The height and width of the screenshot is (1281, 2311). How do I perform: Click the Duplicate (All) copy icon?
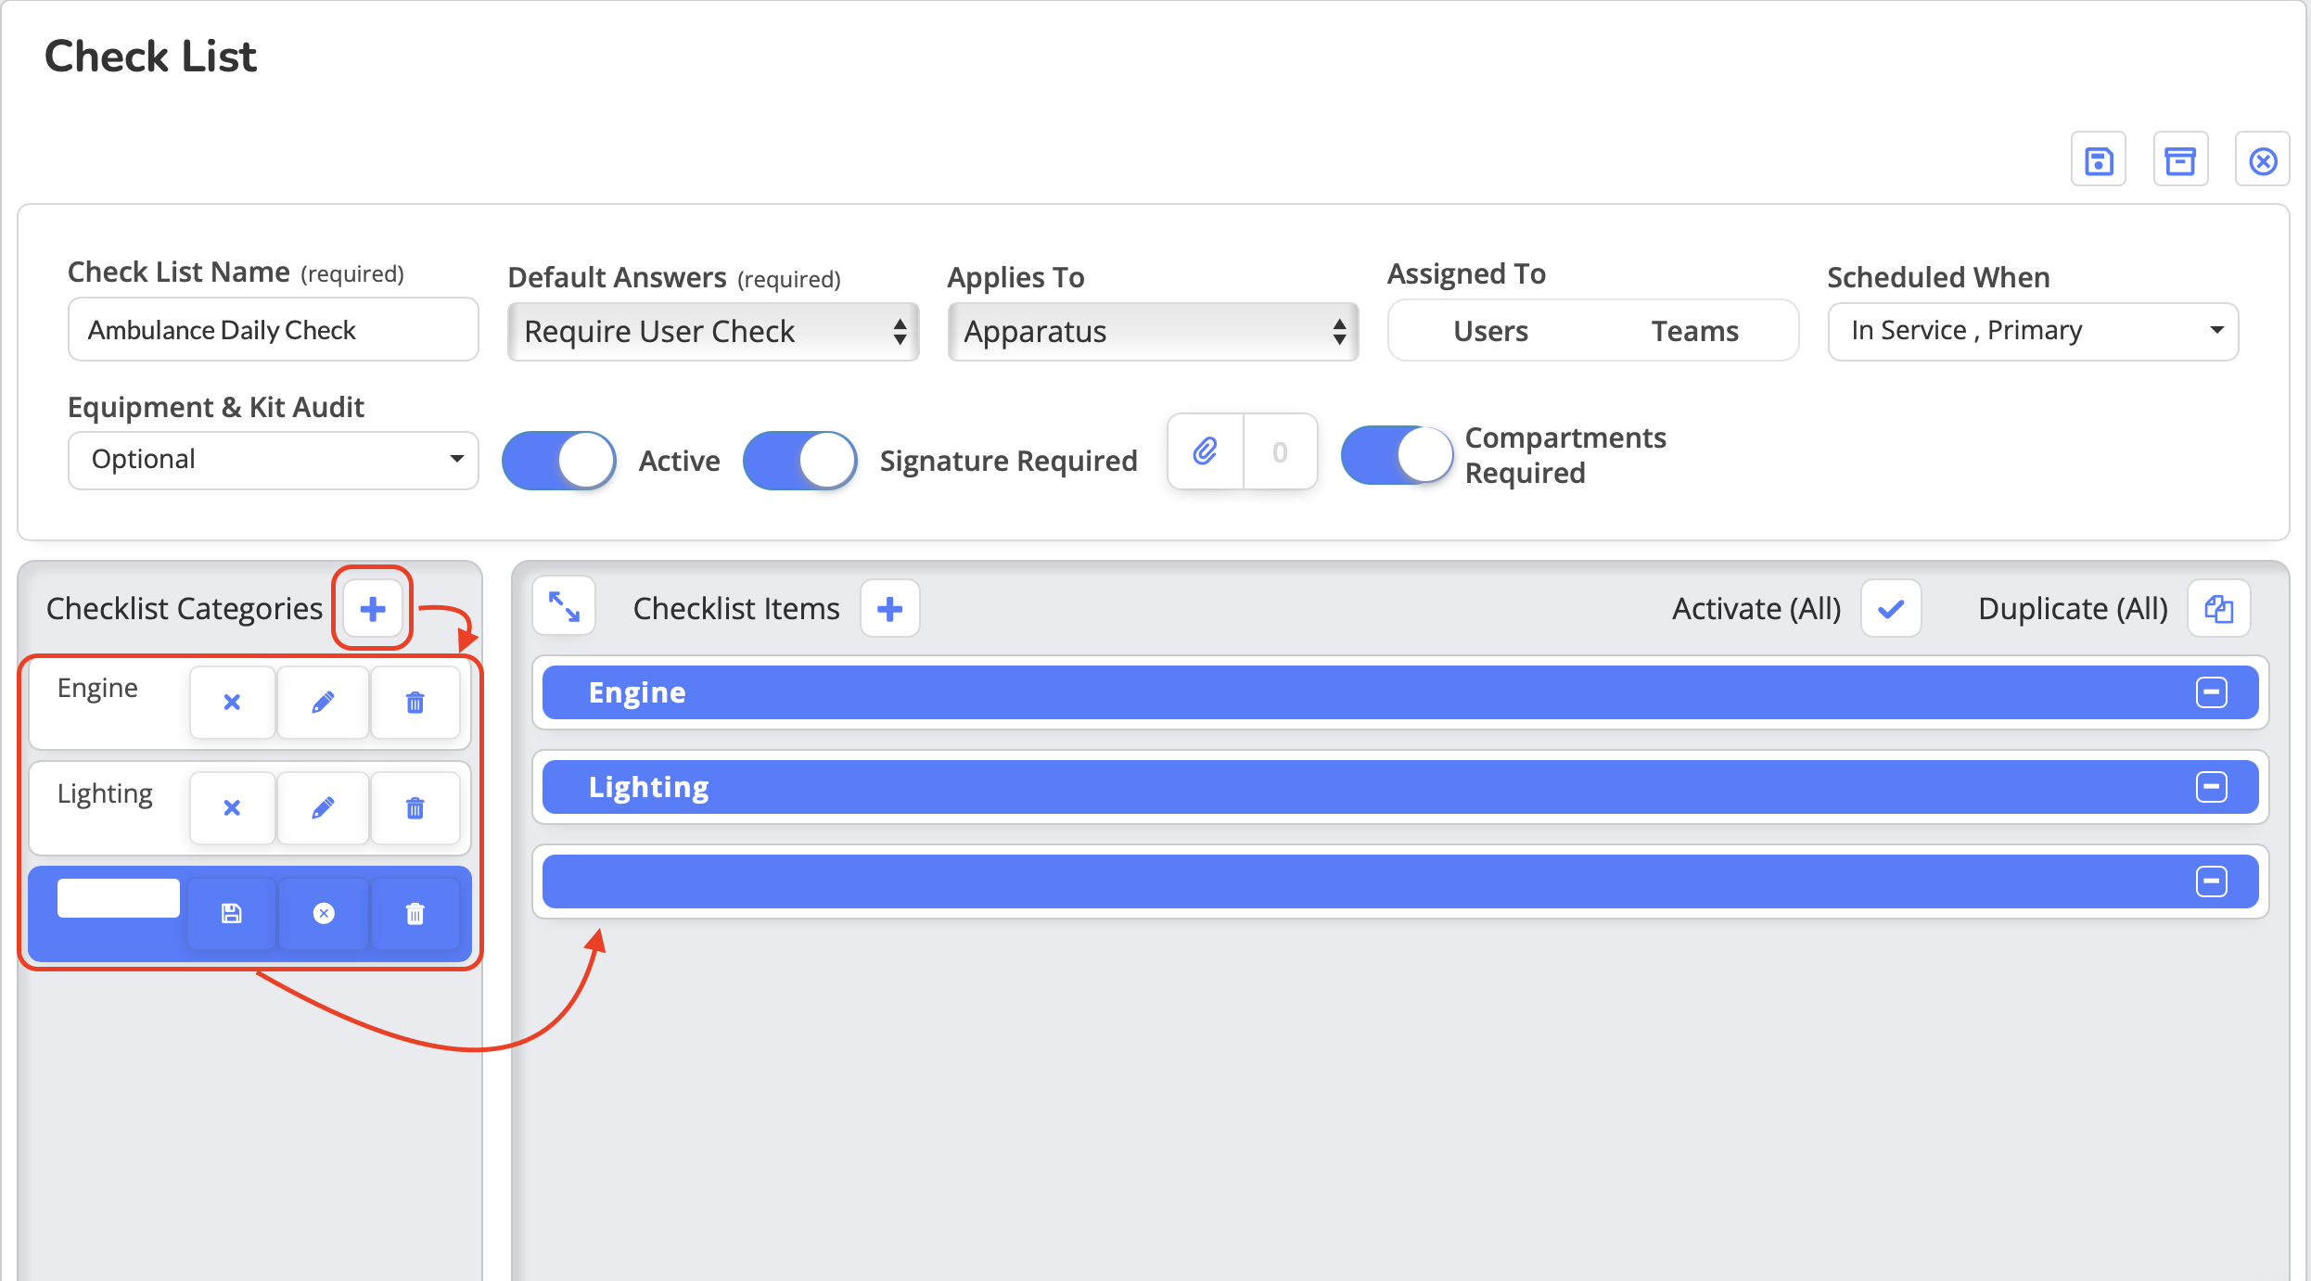pyautogui.click(x=2219, y=609)
